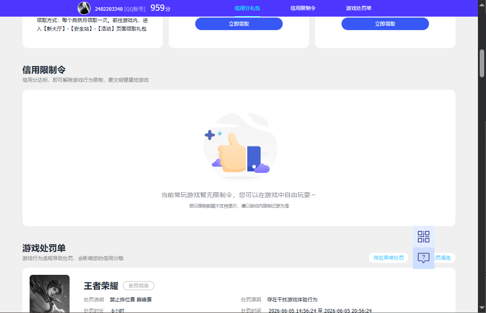The width and height of the screenshot is (486, 313).
Task: Click the 游戏处罚单 section heading
Action: 44,248
